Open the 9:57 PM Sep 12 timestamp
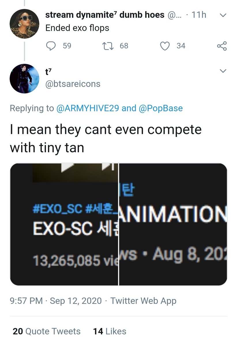The width and height of the screenshot is (237, 346). (x=56, y=301)
